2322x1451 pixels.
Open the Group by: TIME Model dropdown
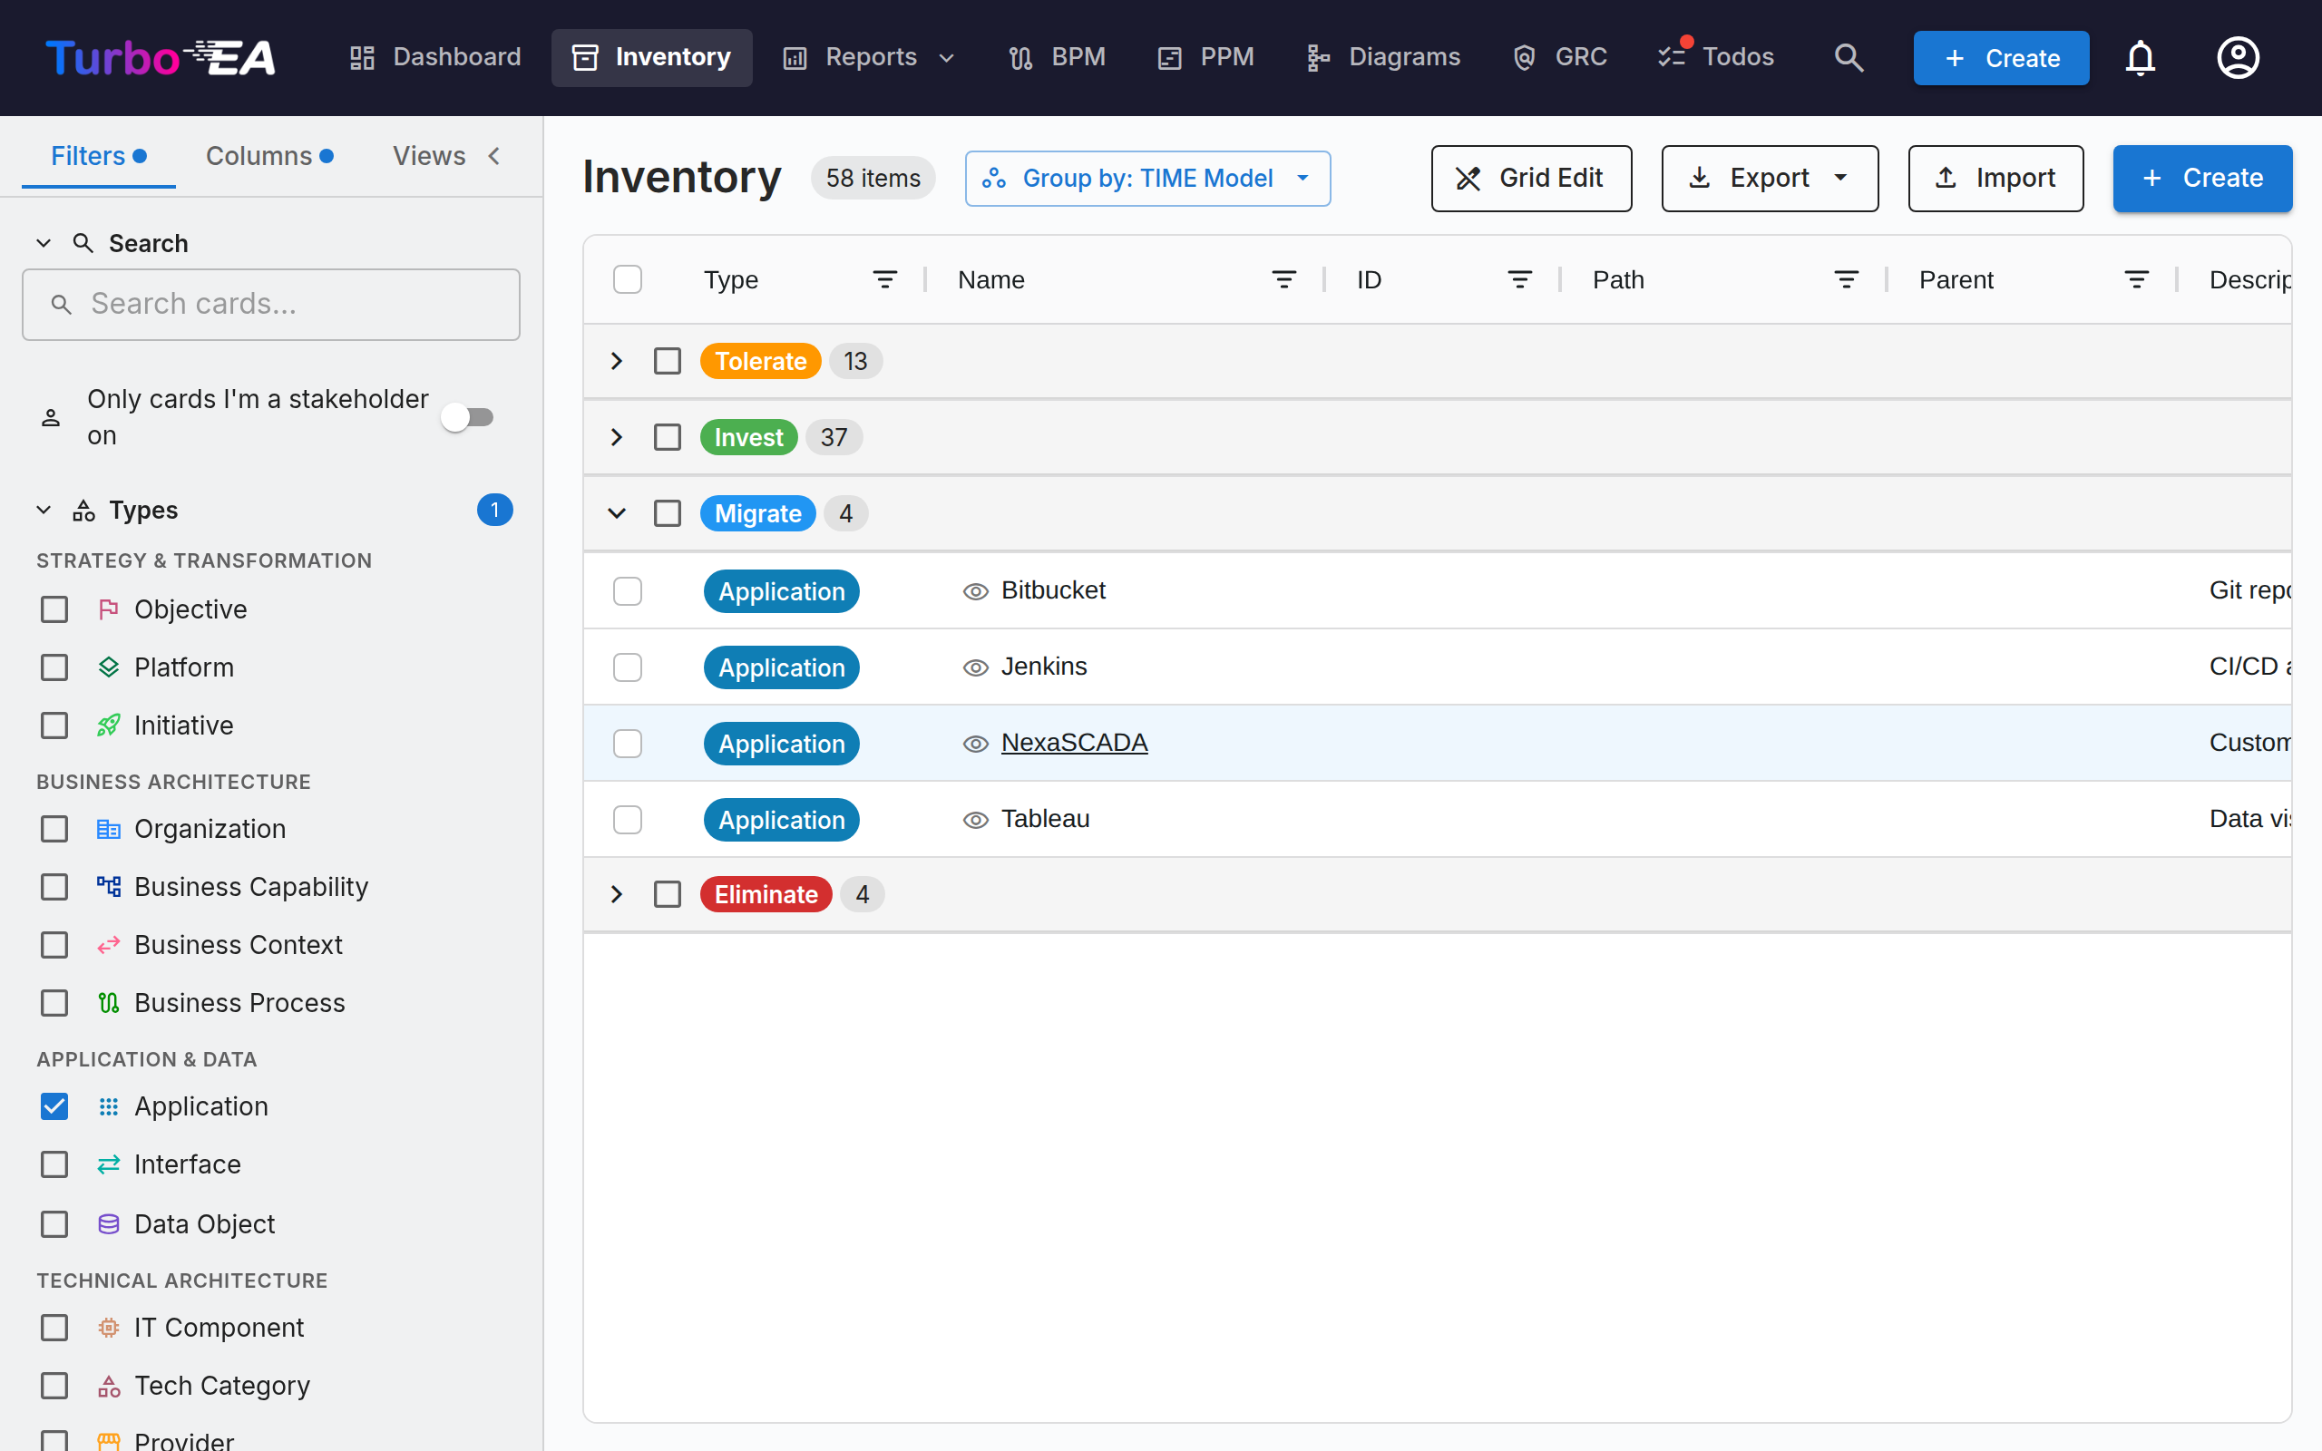pyautogui.click(x=1147, y=179)
